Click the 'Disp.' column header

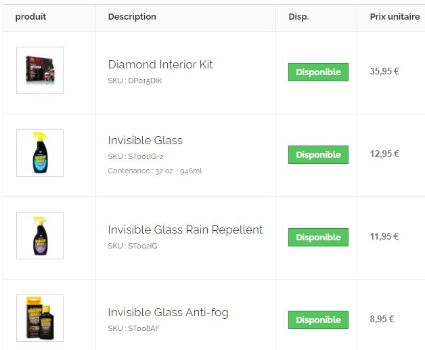tap(298, 17)
